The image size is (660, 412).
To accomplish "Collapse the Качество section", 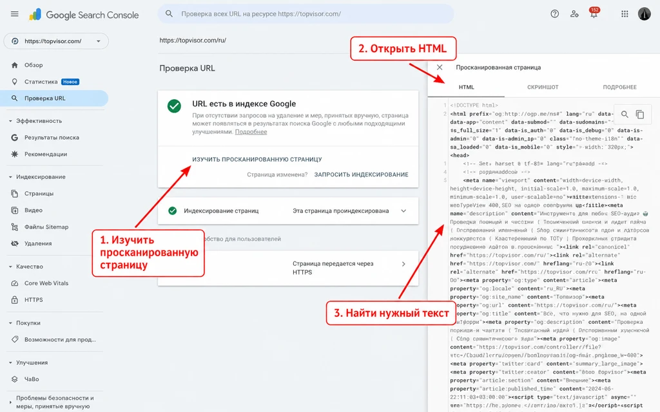I will [10, 267].
